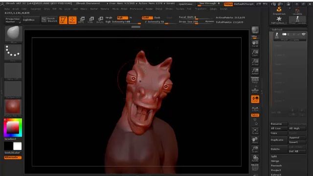Open Quick Sketch
313x176 pixels.
coord(50,20)
